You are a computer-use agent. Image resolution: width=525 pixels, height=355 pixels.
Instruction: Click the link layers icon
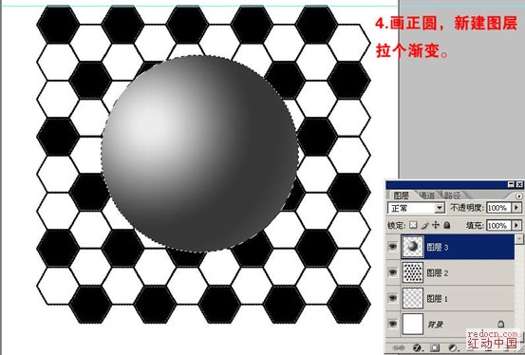(400, 347)
